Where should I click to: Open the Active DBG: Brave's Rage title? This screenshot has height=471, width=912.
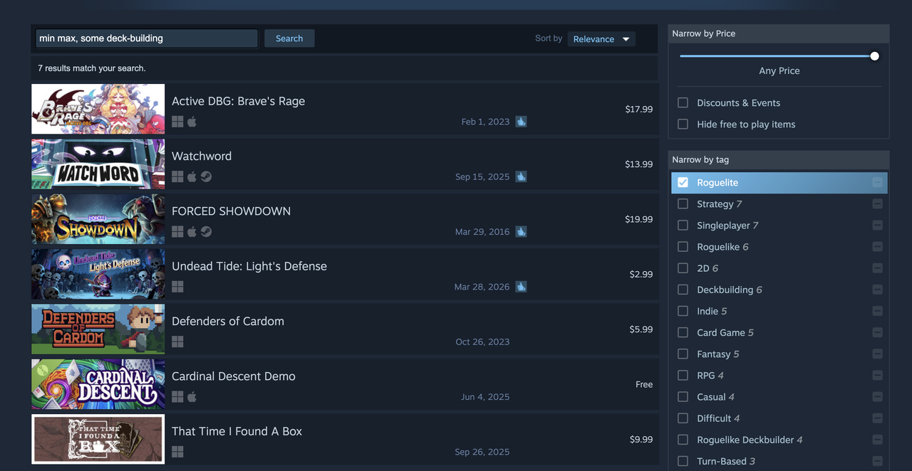pyautogui.click(x=238, y=101)
